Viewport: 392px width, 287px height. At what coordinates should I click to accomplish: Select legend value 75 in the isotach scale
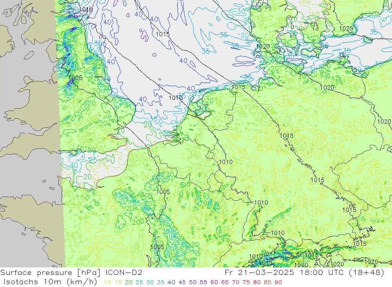[x=246, y=282]
